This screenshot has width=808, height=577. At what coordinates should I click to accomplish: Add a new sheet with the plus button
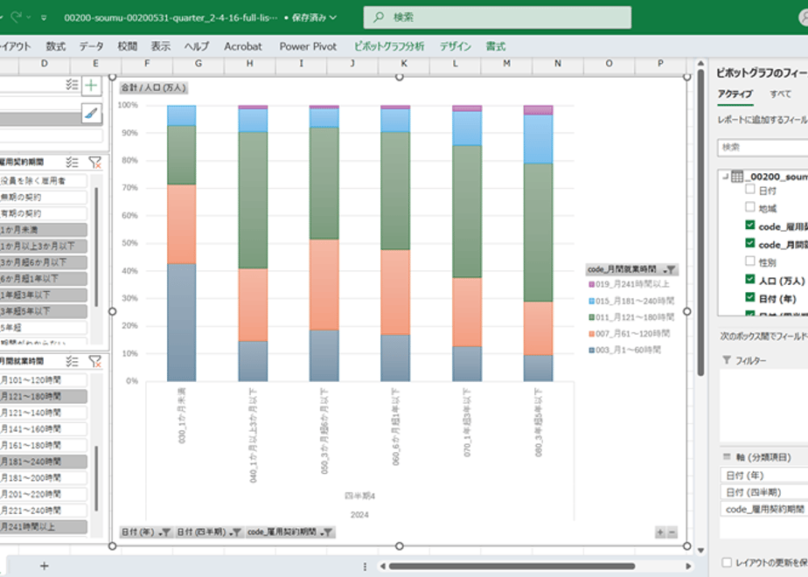[x=45, y=567]
